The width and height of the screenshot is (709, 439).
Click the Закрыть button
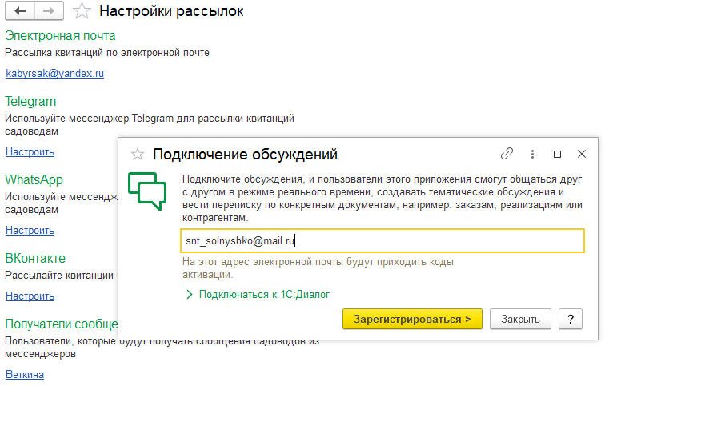[x=520, y=319]
